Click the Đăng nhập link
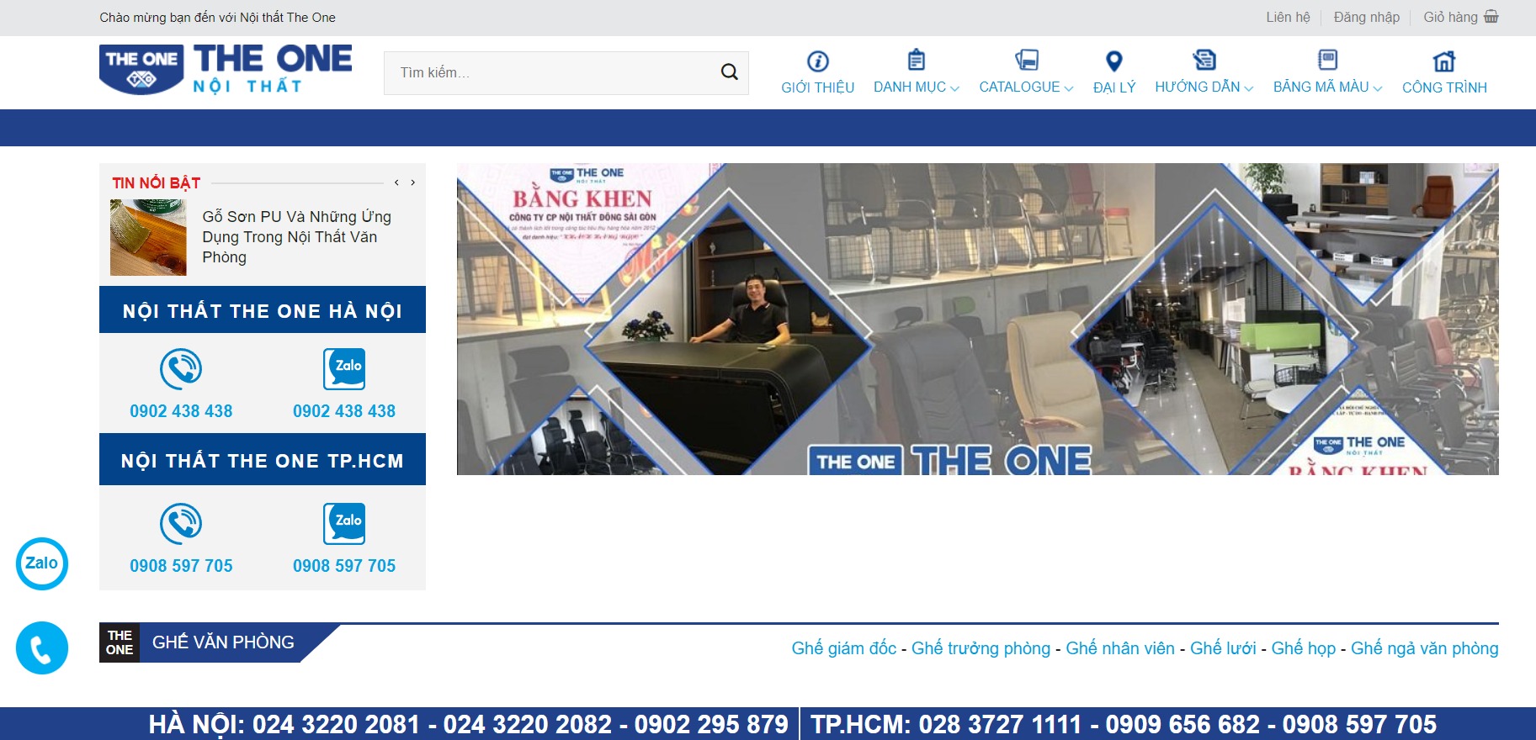Image resolution: width=1536 pixels, height=740 pixels. coord(1366,17)
